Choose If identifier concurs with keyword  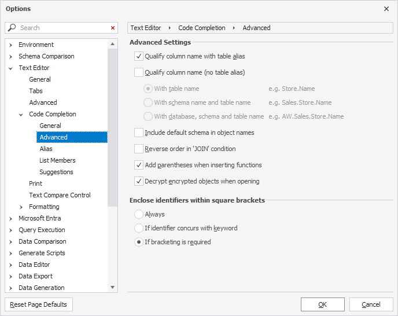(x=139, y=228)
